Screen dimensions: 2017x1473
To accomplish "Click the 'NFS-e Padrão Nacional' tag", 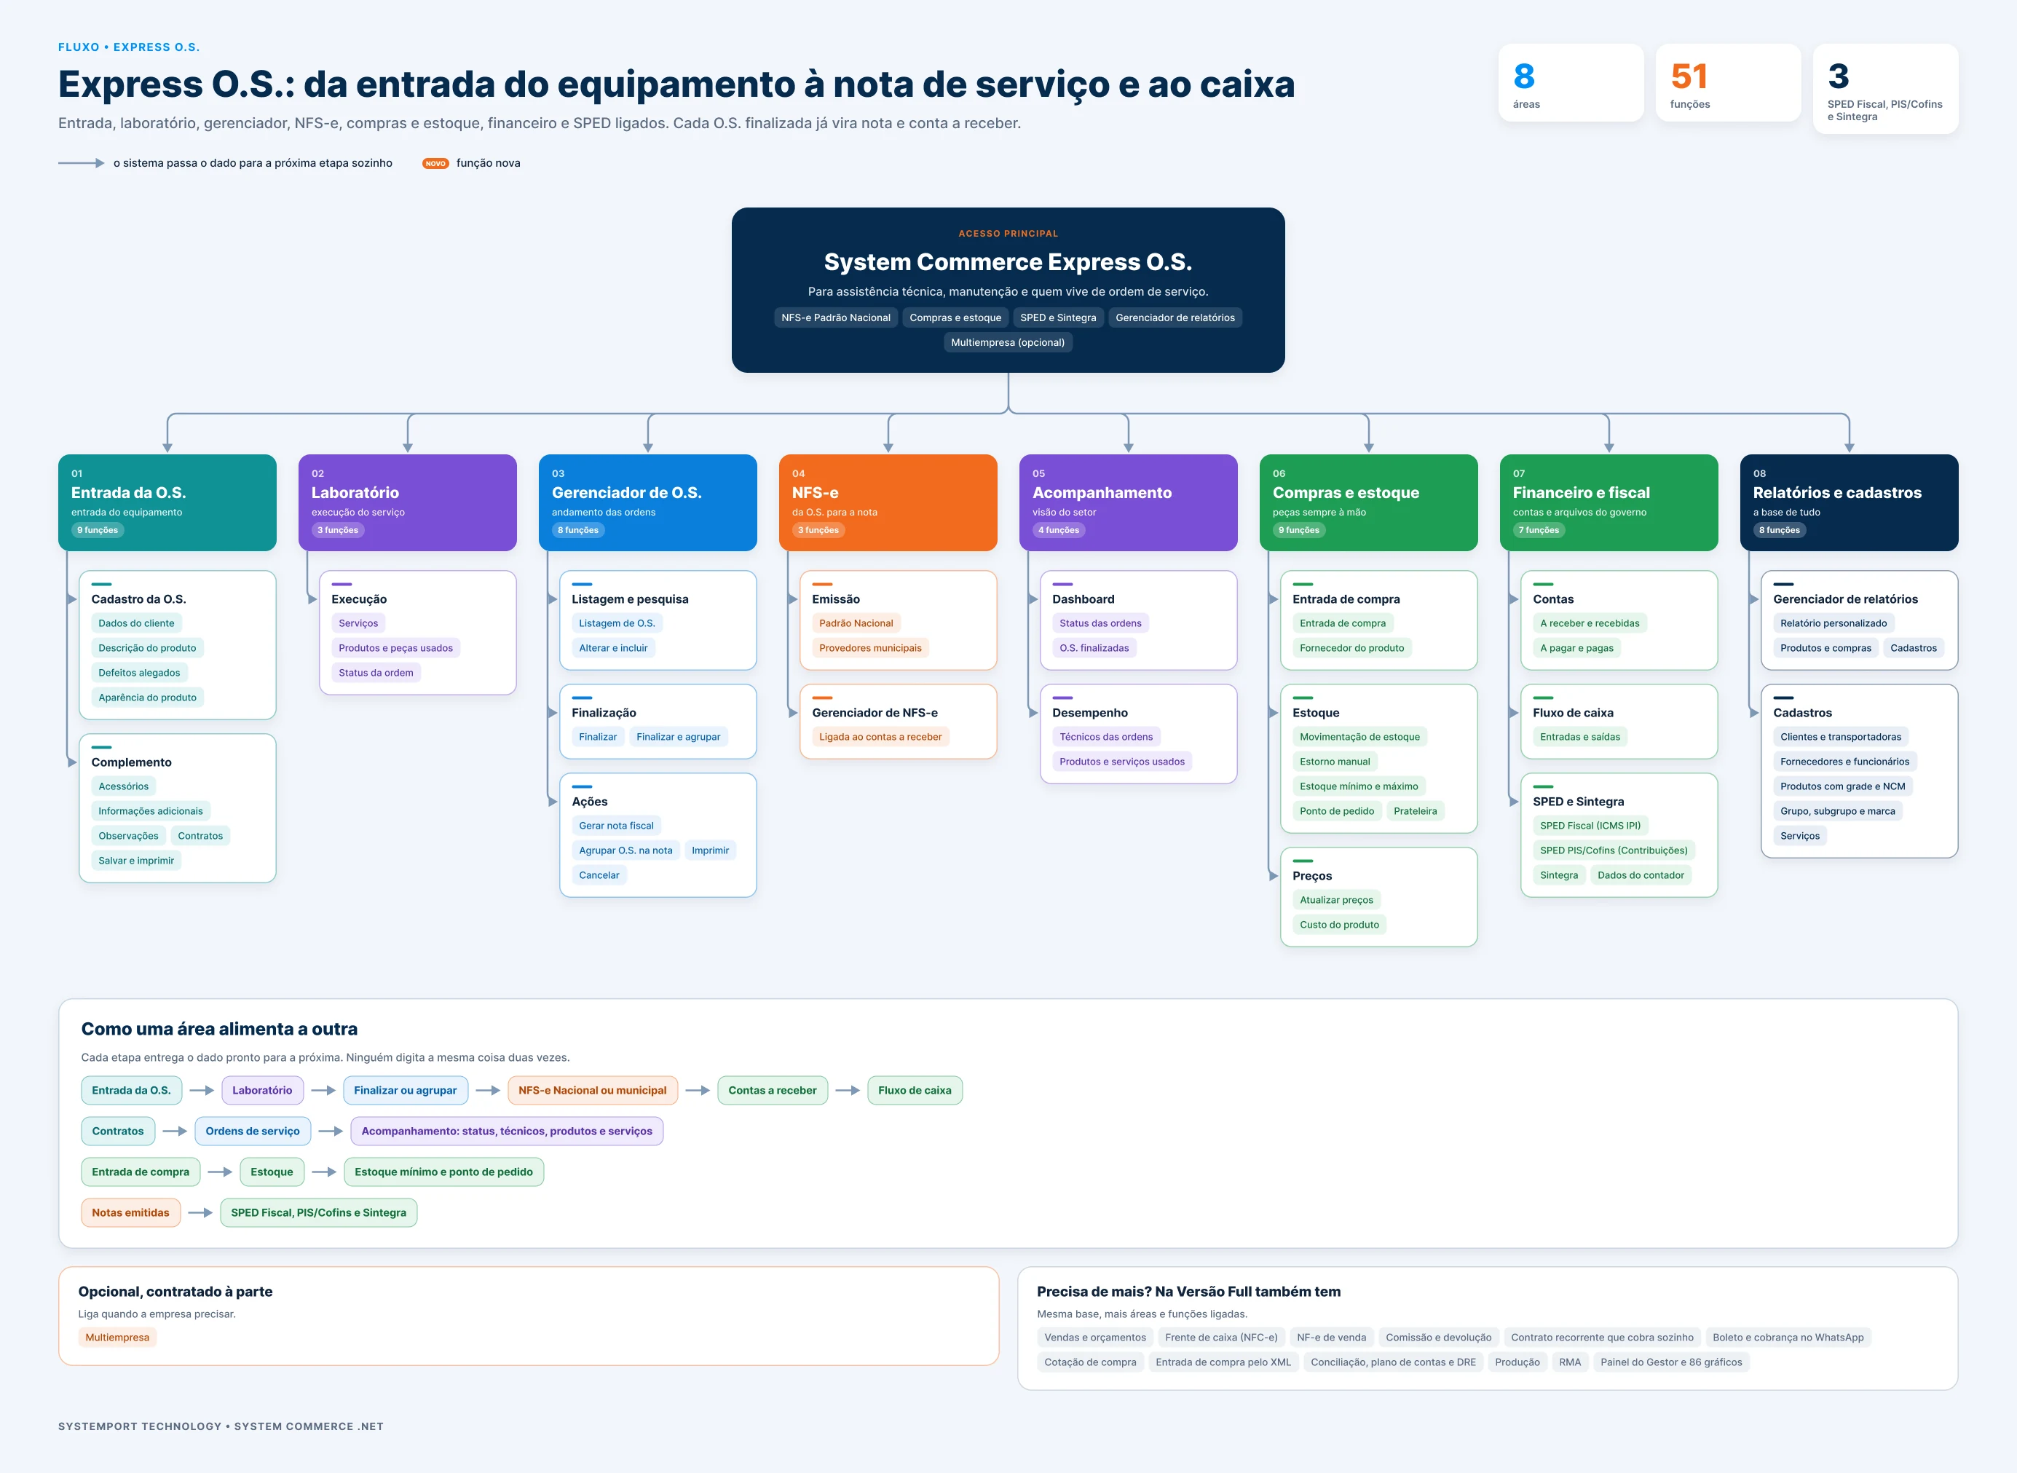I will [835, 317].
